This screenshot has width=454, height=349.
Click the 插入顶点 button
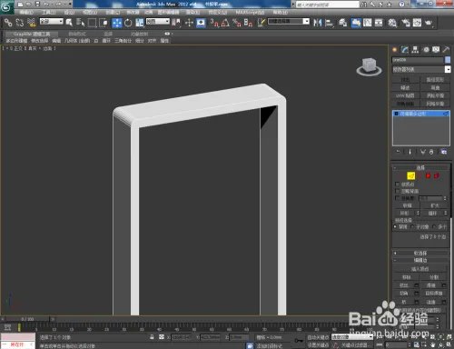pos(419,269)
